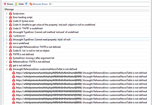Image resolution: width=152 pixels, height=105 pixels.
Task: Select "Cannot call method 'onLoad' of undefined" message
Action: click(46, 32)
